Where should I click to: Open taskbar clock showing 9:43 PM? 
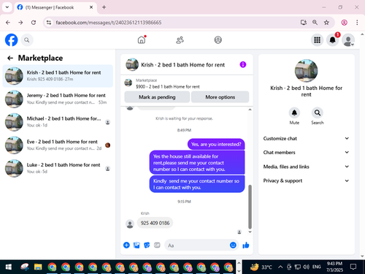pyautogui.click(x=334, y=267)
